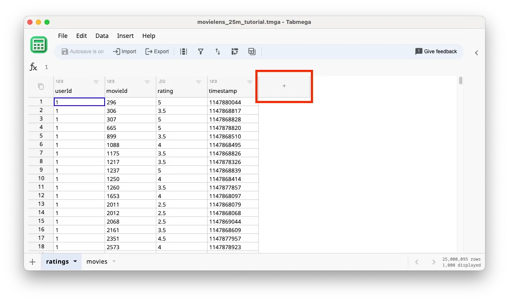Click the Give feedback button
This screenshot has width=509, height=302.
point(436,51)
